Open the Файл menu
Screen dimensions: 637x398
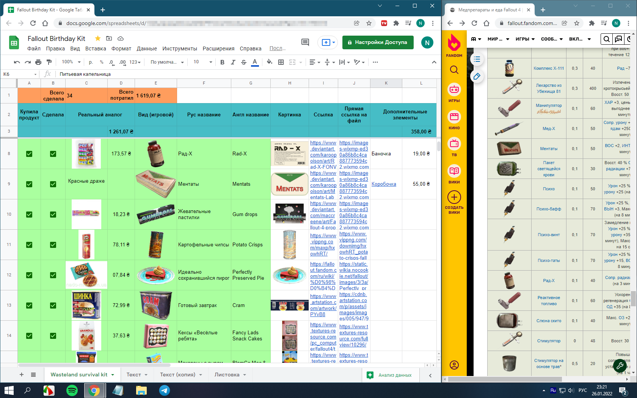pyautogui.click(x=34, y=49)
